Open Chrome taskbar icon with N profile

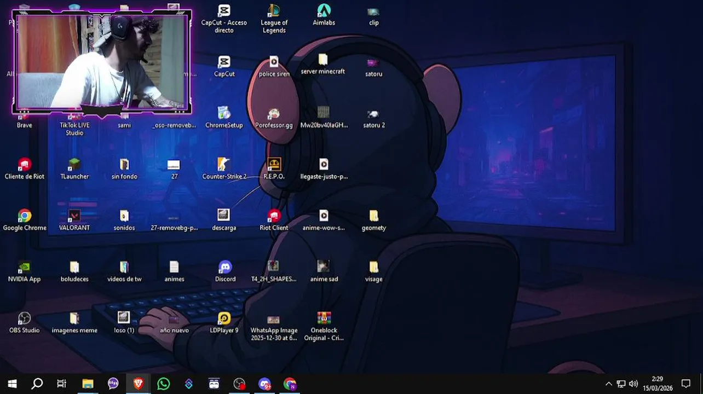pos(290,384)
